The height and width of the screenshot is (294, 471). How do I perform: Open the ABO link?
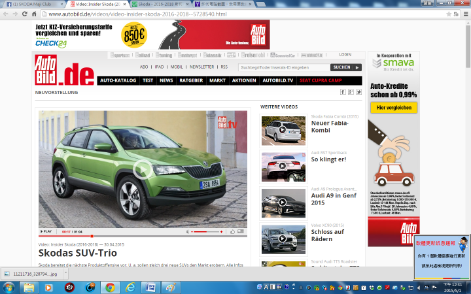[x=144, y=67]
